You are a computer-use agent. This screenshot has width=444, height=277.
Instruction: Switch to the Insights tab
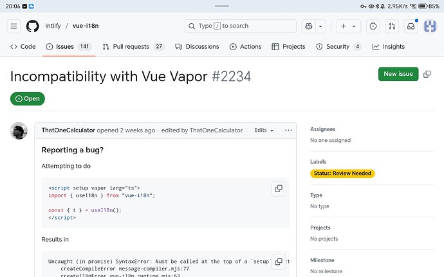coord(389,47)
